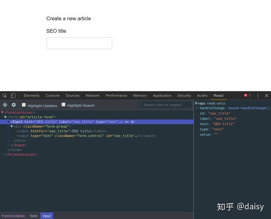Switch to the Elements tab
Image resolution: width=271 pixels, height=219 pixels.
click(32, 95)
